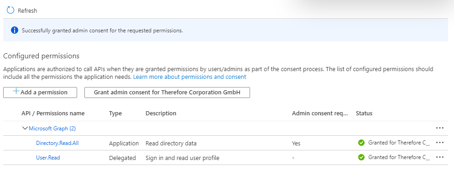Click Granted status text for User.Read
Viewport: 454px width, 170px height.
tap(399, 157)
